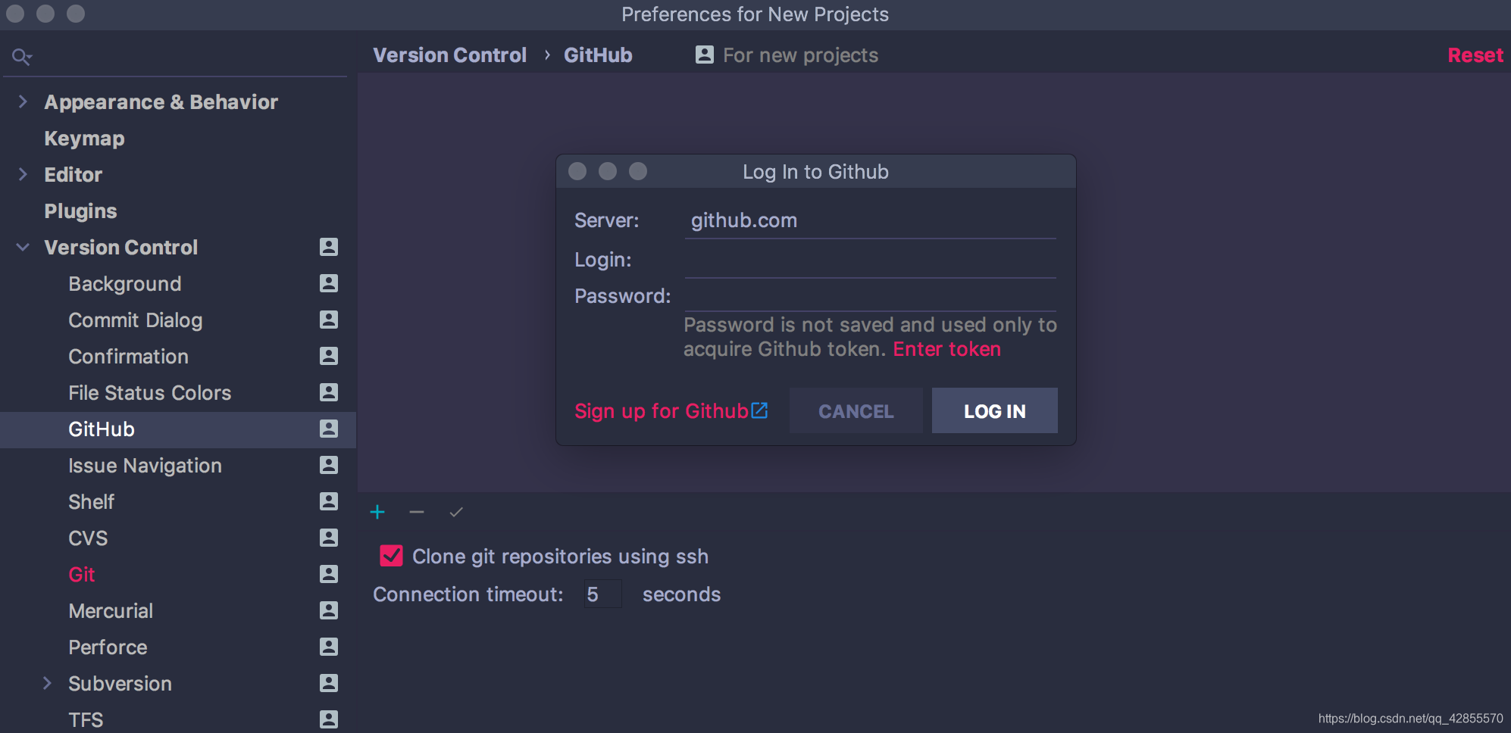This screenshot has width=1511, height=733.
Task: Click Sign up for Github link
Action: 661,411
